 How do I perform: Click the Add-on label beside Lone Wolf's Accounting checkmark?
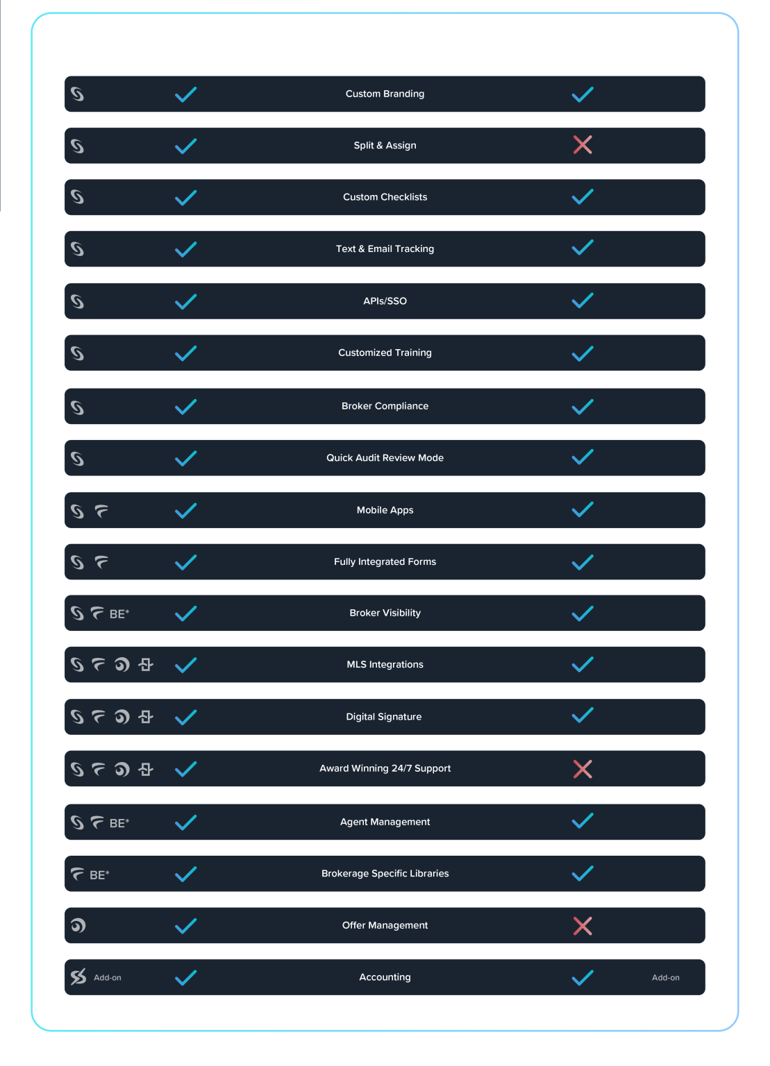(x=665, y=978)
